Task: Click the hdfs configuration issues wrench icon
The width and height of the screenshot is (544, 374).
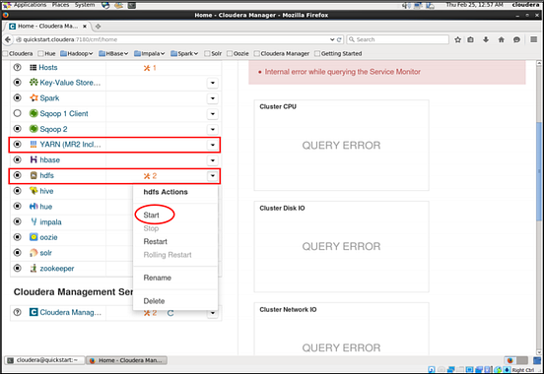Action: tap(147, 176)
